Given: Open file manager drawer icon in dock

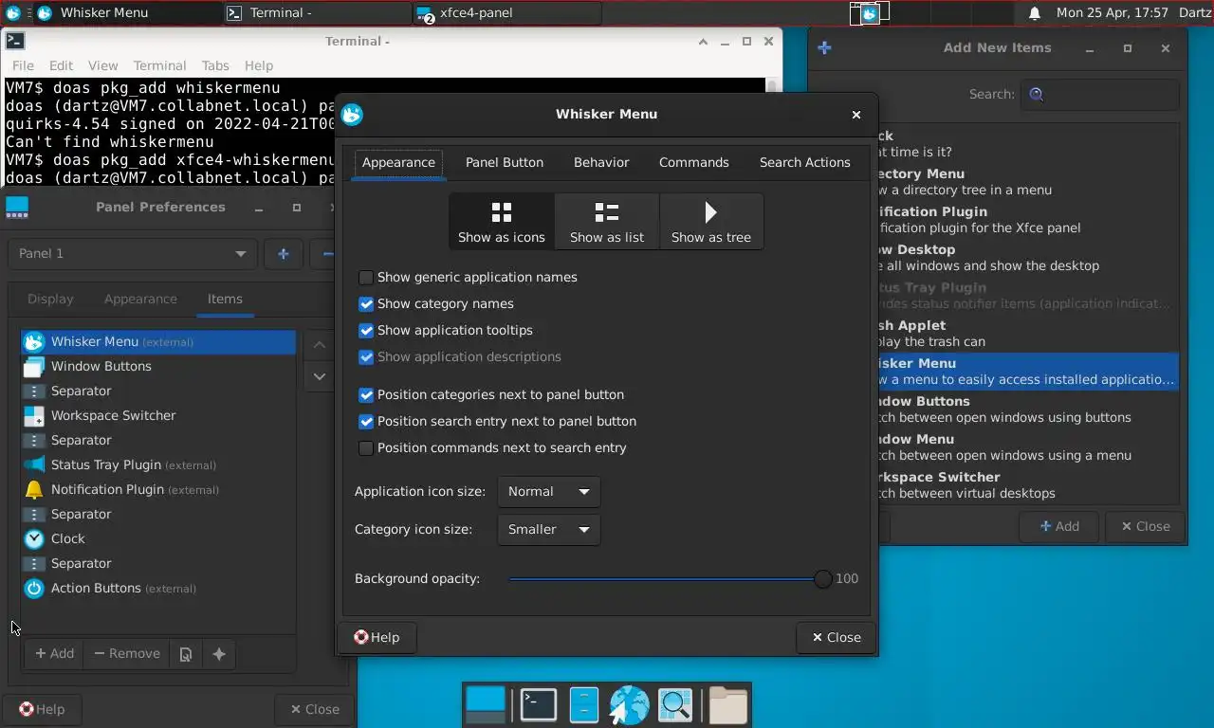Looking at the screenshot, I should tap(584, 705).
